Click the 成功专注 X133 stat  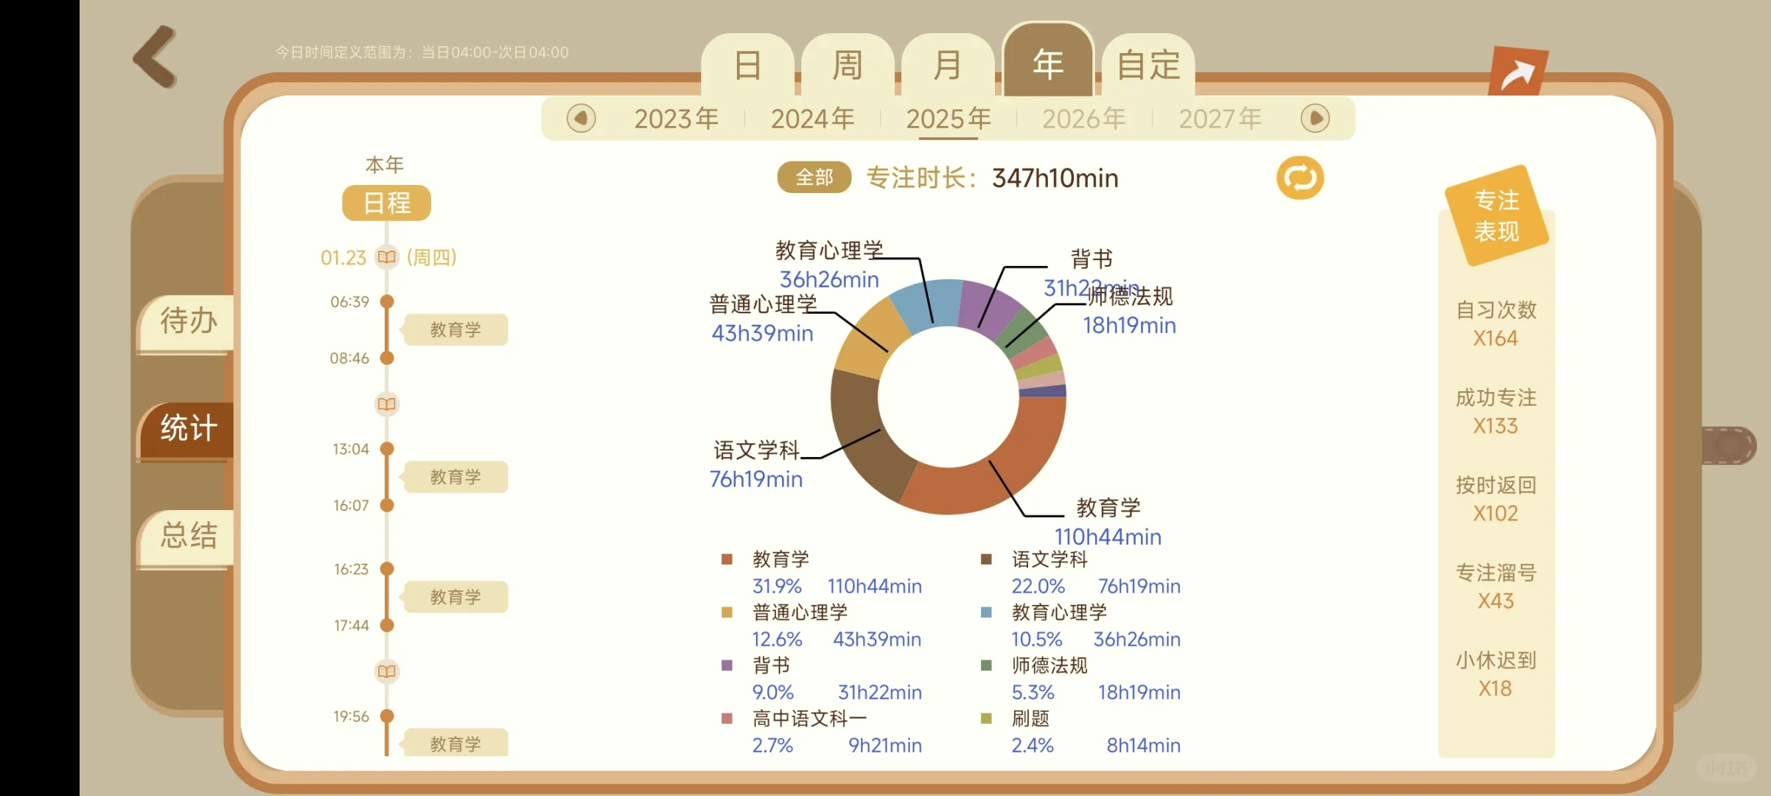click(1496, 411)
